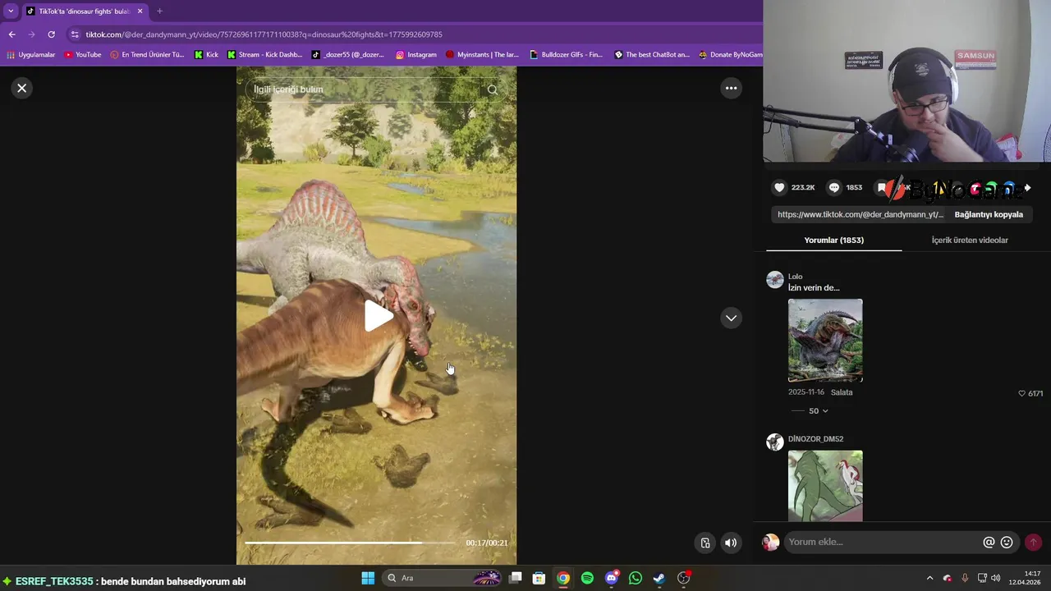Like Lolo's comment with the heart
The image size is (1051, 591).
click(x=1021, y=393)
